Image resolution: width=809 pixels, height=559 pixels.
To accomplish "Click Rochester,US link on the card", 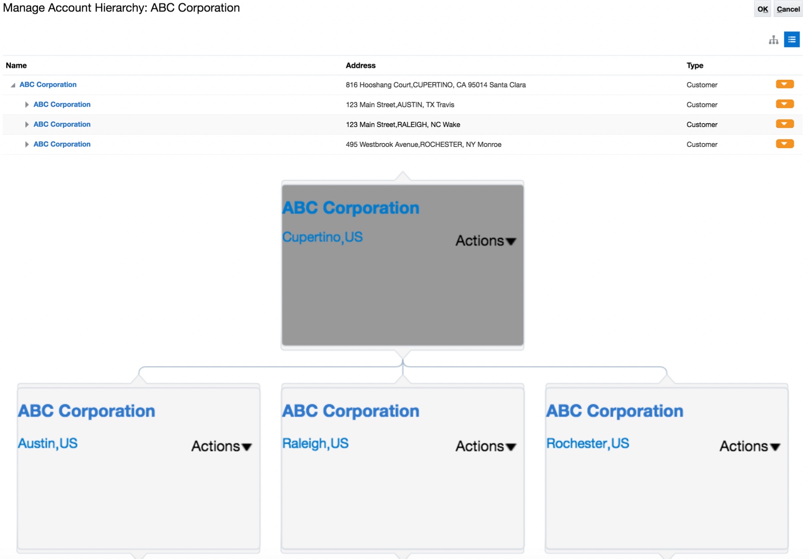I will (x=587, y=443).
